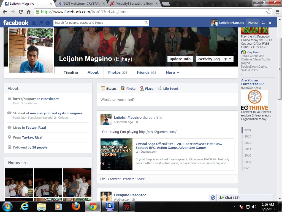Jump to 2011 on the timeline
282x212 pixels.
click(x=248, y=149)
